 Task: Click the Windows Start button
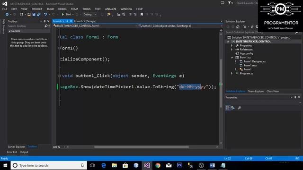(5, 165)
